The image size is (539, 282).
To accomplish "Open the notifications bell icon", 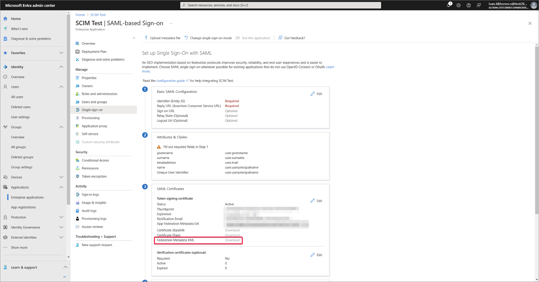I will point(449,5).
